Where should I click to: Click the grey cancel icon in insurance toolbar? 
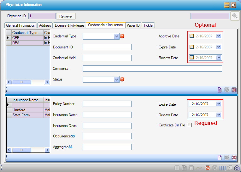pos(227,158)
